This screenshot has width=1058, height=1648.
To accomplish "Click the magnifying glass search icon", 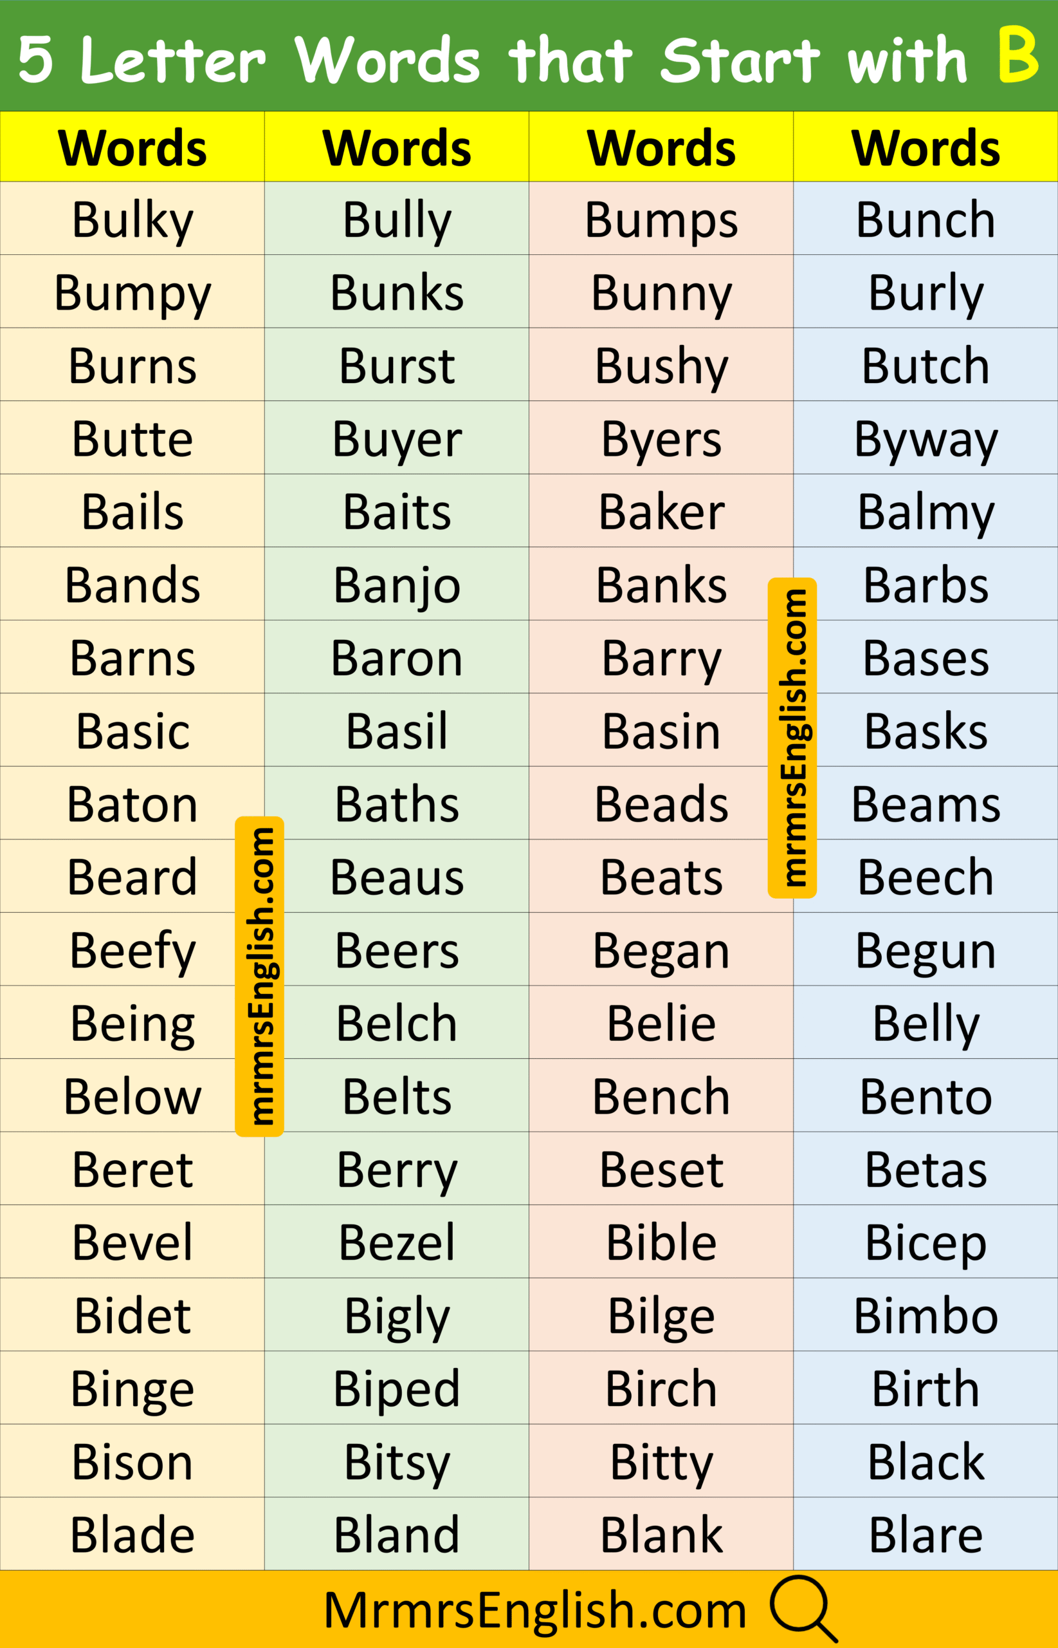I will pos(802,1607).
